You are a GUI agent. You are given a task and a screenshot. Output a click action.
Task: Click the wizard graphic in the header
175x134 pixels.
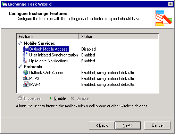(x=164, y=18)
